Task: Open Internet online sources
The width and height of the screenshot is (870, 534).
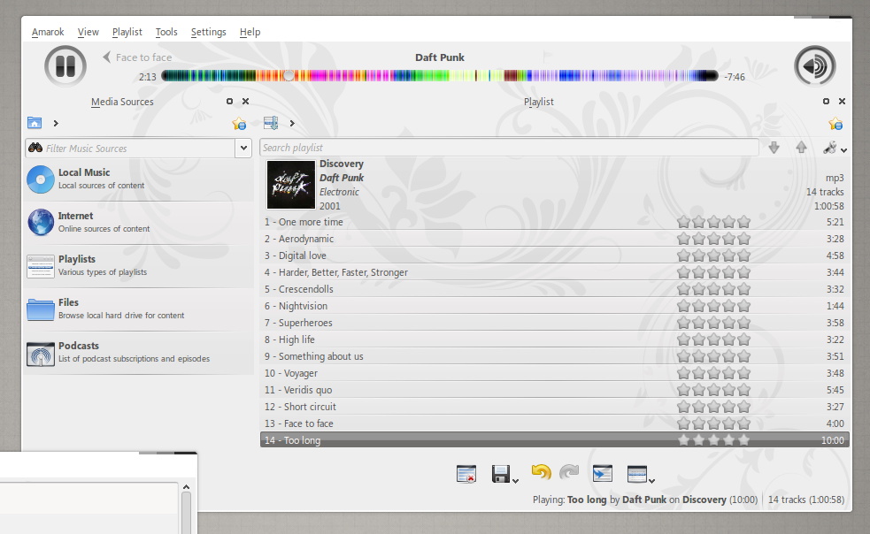Action: [139, 223]
